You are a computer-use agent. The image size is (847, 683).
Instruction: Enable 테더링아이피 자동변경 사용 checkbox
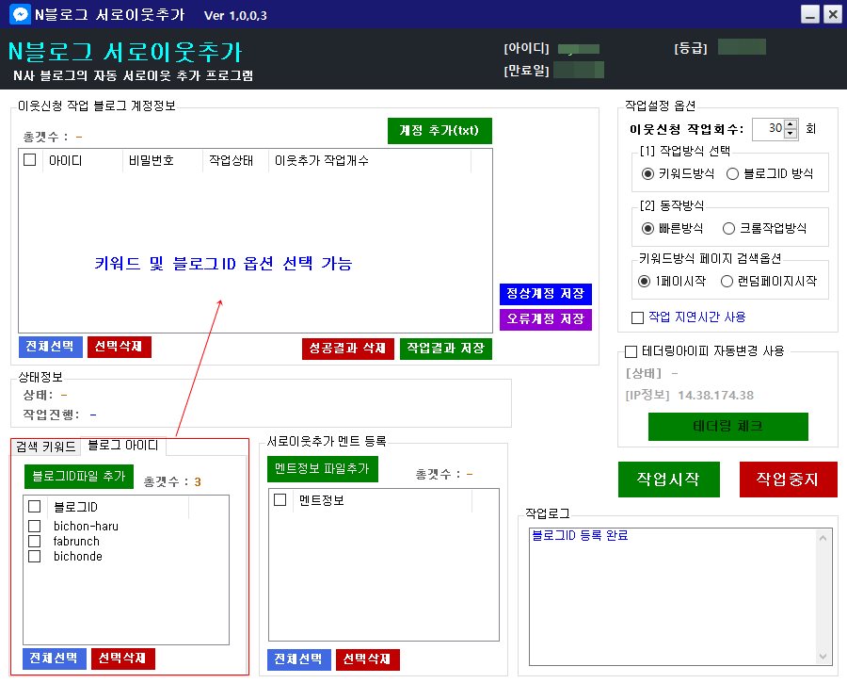[631, 351]
